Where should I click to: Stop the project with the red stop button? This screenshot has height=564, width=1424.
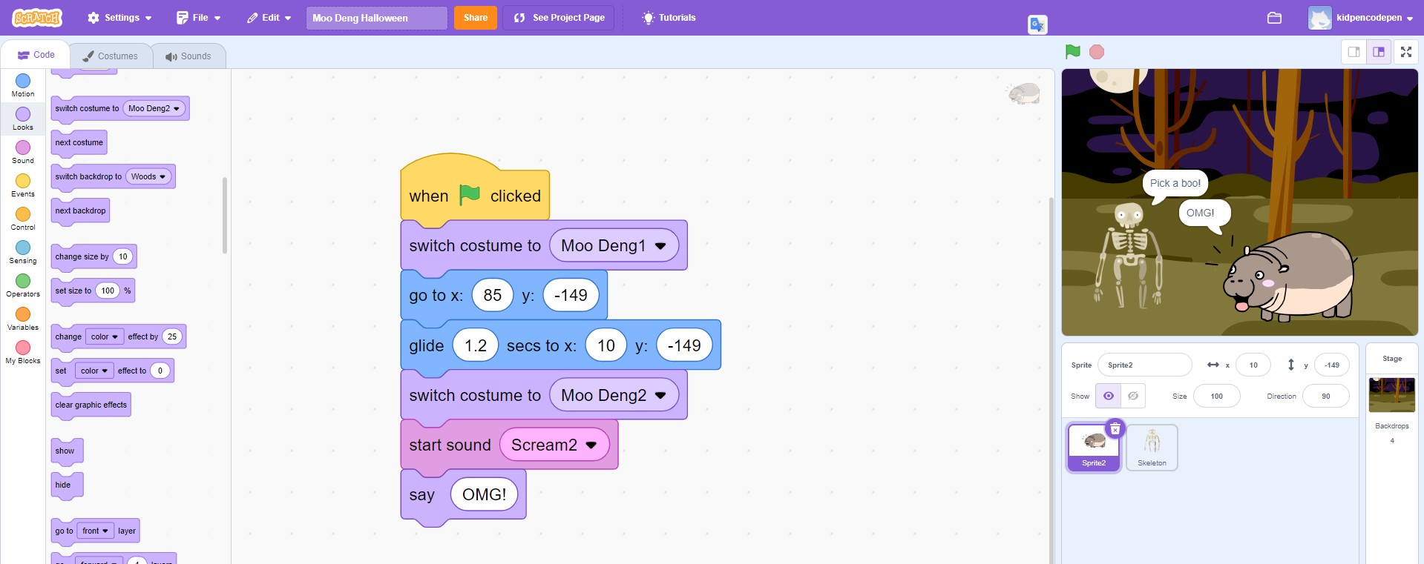click(1097, 52)
